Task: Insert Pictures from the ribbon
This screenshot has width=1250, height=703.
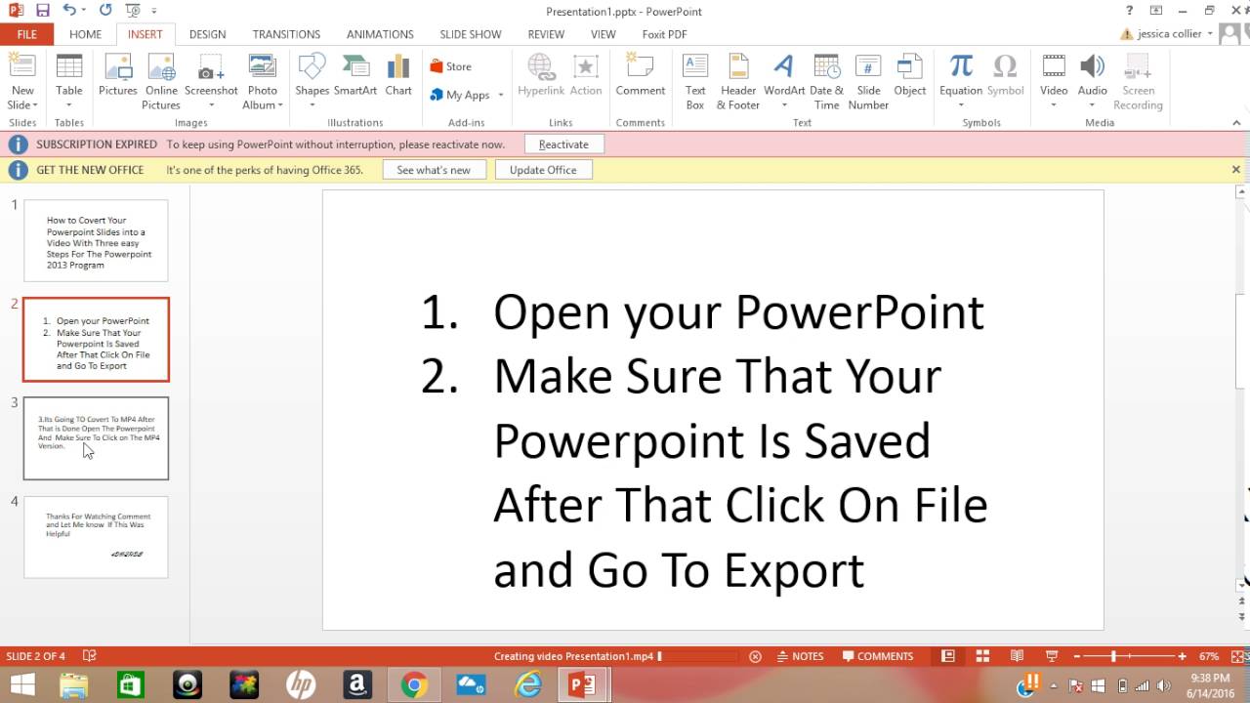Action: [x=118, y=76]
